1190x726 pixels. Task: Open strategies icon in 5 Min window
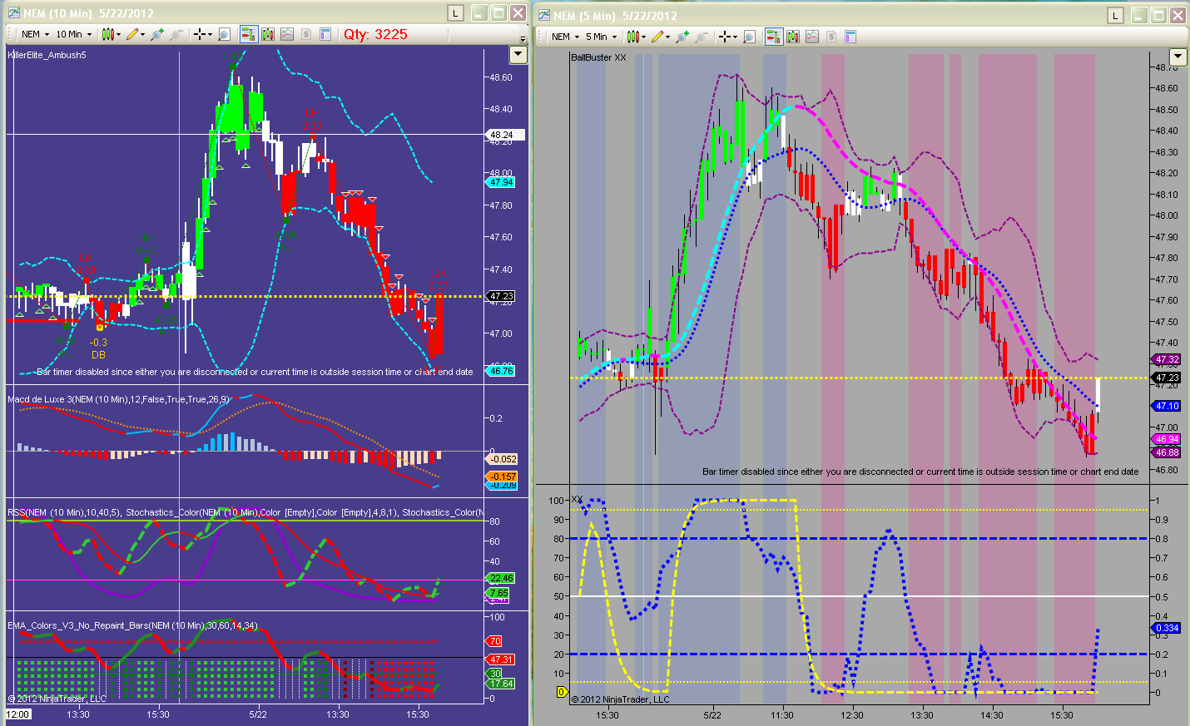(x=812, y=37)
